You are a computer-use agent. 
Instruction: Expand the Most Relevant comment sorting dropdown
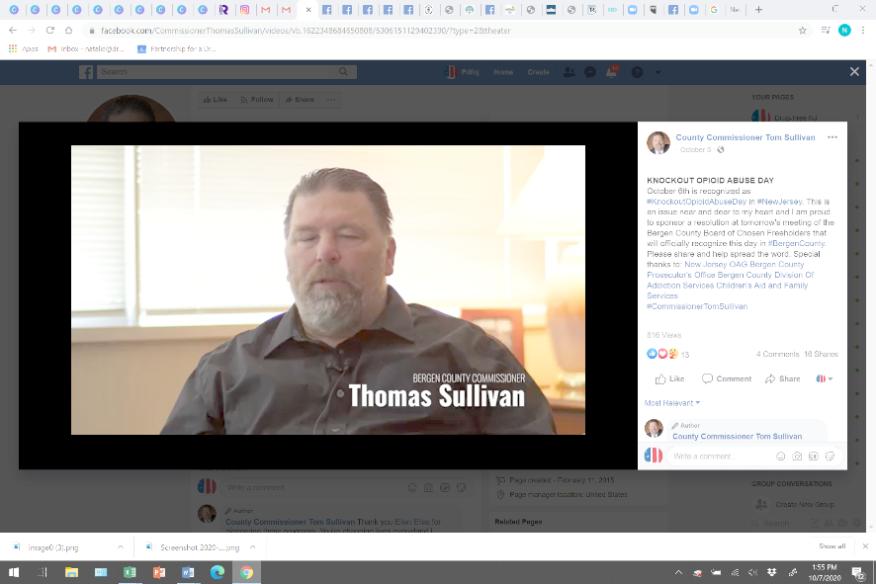(672, 403)
